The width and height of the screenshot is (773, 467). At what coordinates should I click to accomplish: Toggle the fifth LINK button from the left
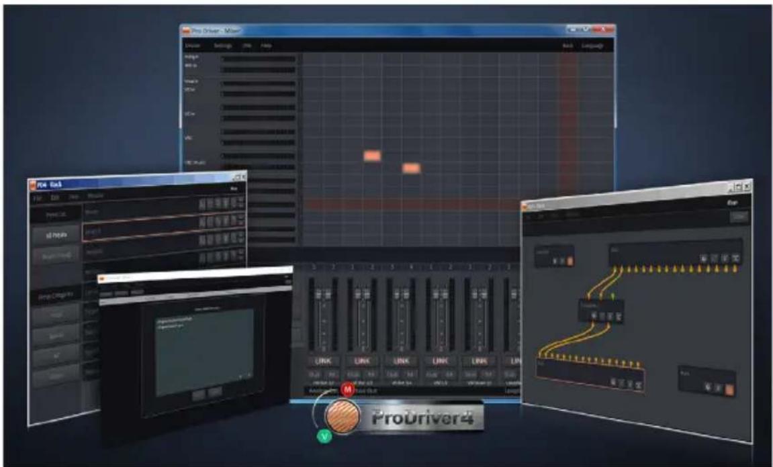[x=480, y=361]
